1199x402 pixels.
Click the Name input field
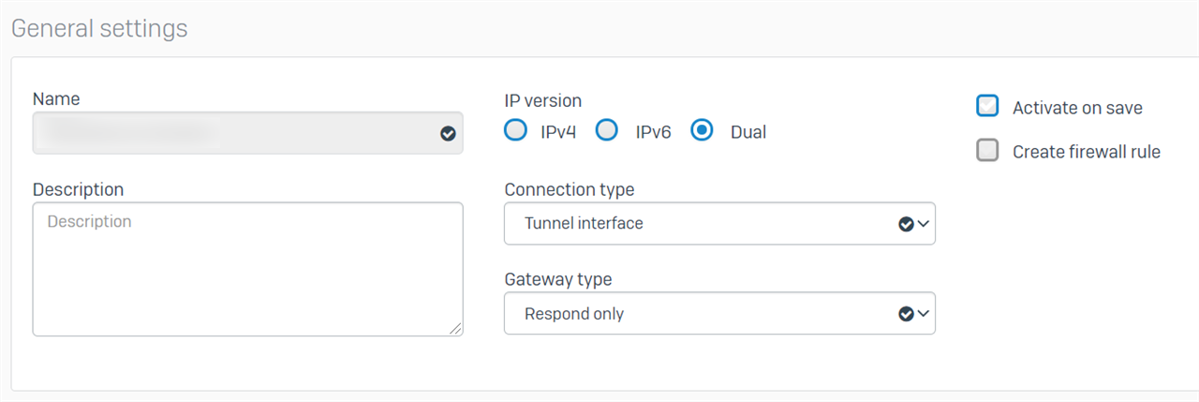coord(247,133)
